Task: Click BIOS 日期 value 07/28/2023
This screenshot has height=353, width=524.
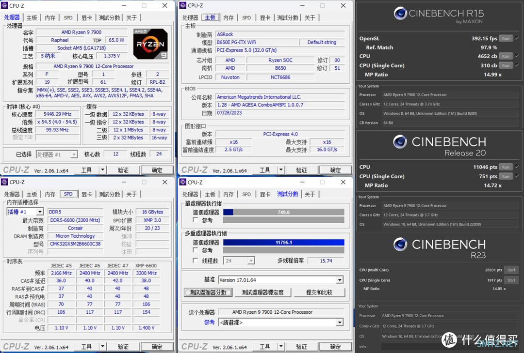Action: (x=280, y=113)
